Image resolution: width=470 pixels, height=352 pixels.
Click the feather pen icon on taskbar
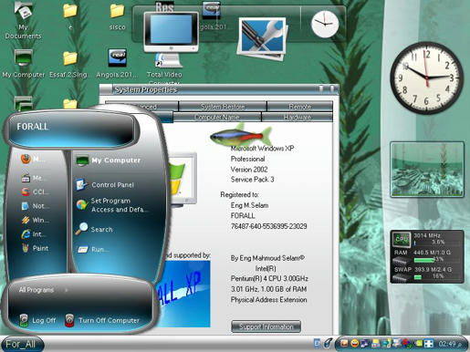(x=328, y=343)
